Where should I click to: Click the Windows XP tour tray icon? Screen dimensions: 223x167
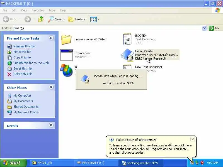point(192,163)
